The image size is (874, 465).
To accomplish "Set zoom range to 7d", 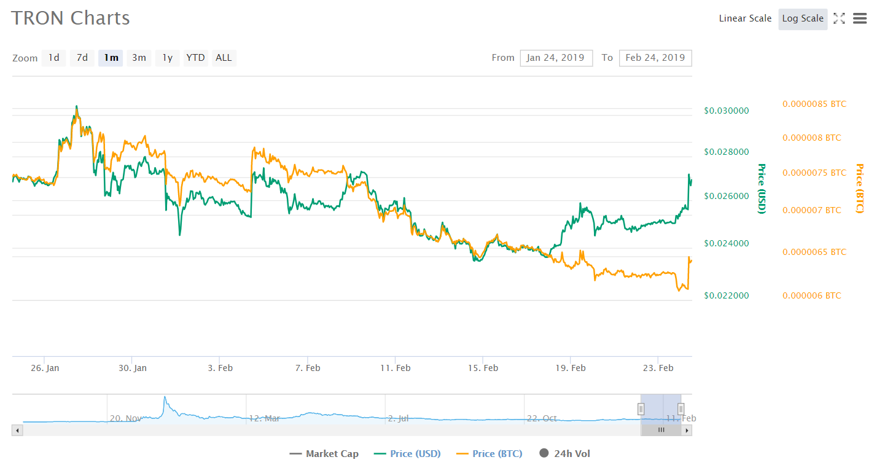I will pos(82,58).
